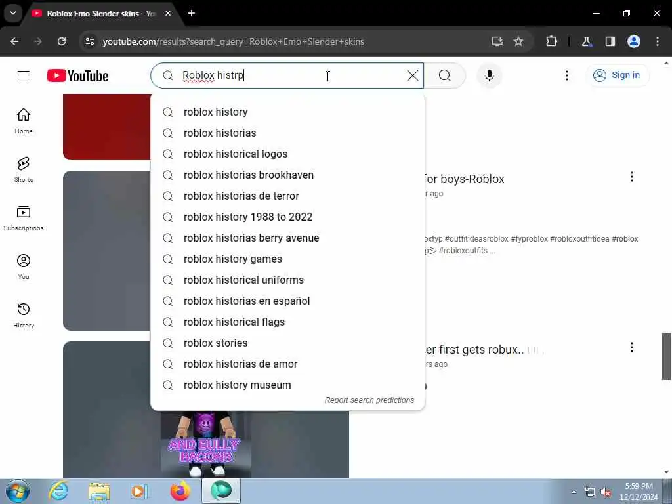Choose suggestion "roblox history games"
This screenshot has width=672, height=504.
tap(287, 259)
